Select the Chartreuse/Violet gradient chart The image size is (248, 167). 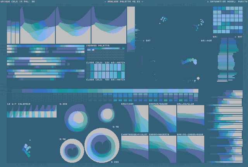pos(134,149)
